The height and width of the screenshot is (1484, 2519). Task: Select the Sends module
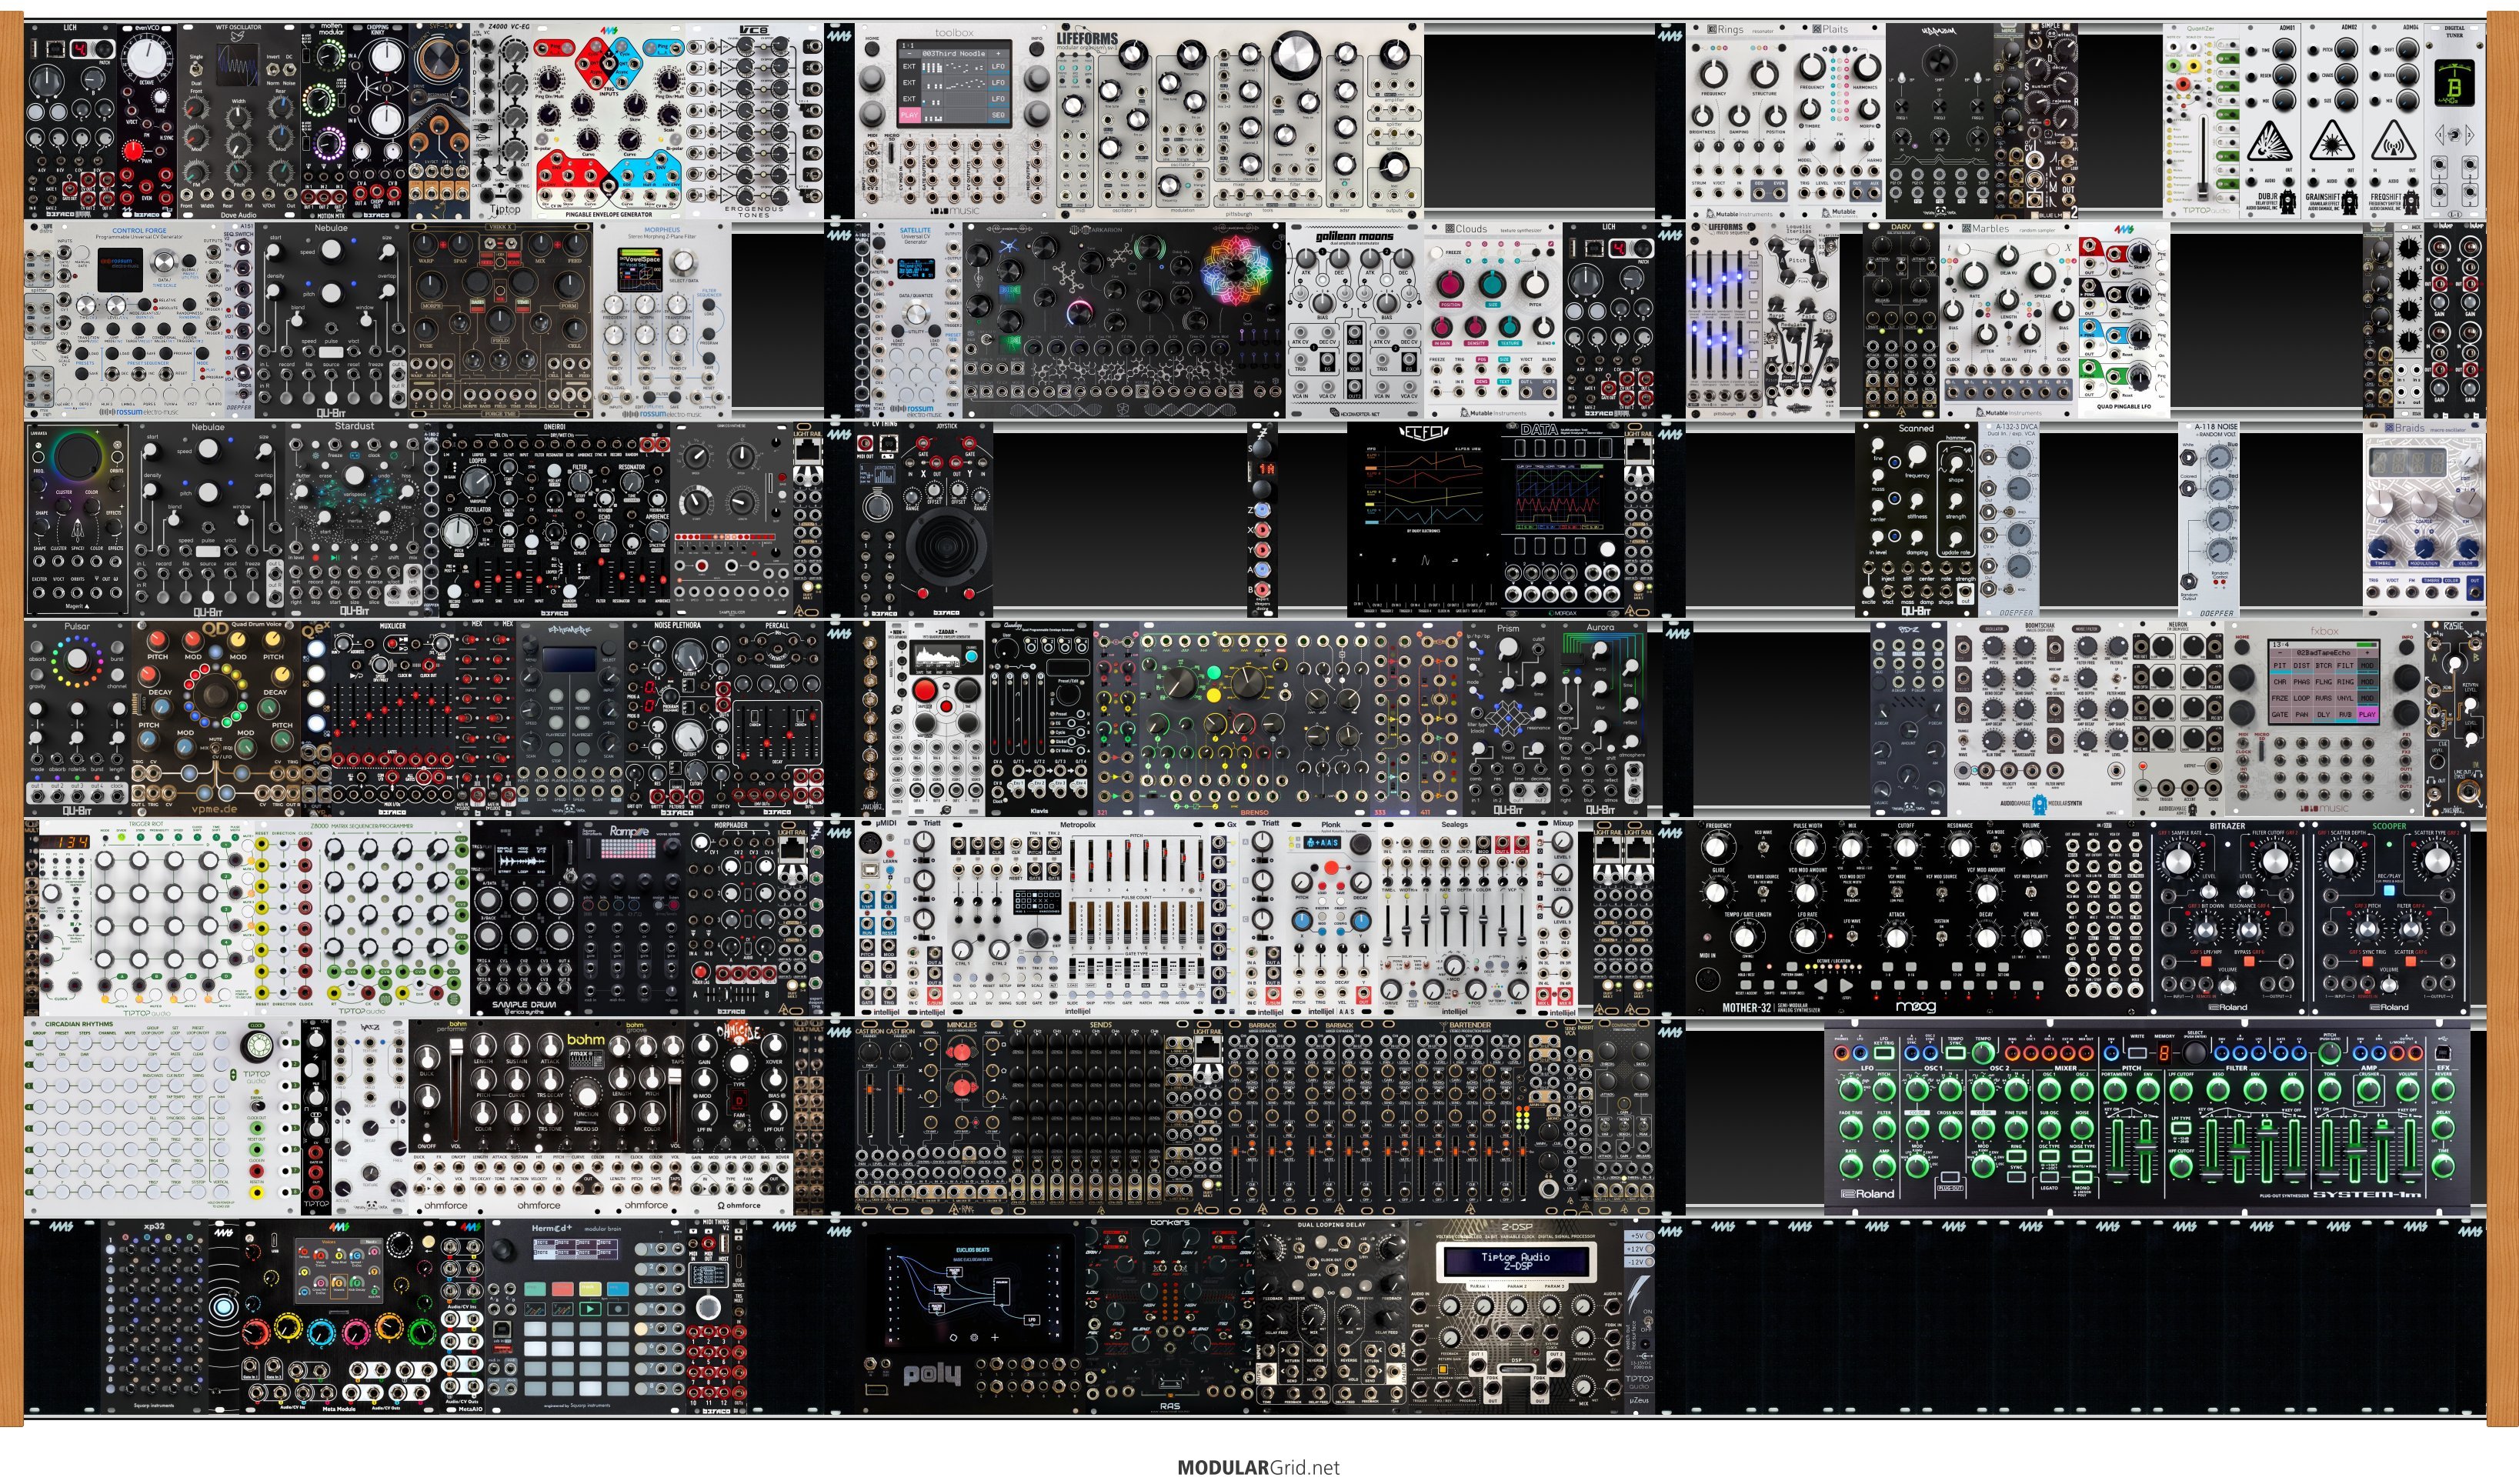[1101, 1117]
